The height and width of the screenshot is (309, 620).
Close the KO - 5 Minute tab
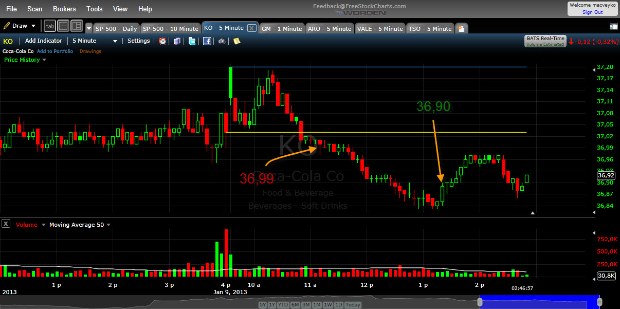click(x=251, y=28)
